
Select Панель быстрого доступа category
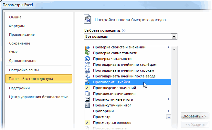pyautogui.click(x=39, y=79)
